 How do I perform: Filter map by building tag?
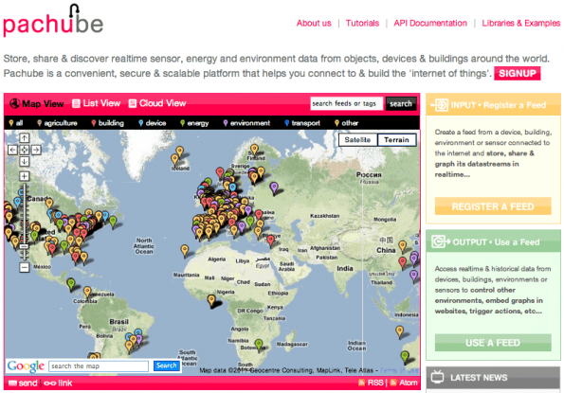(x=107, y=123)
